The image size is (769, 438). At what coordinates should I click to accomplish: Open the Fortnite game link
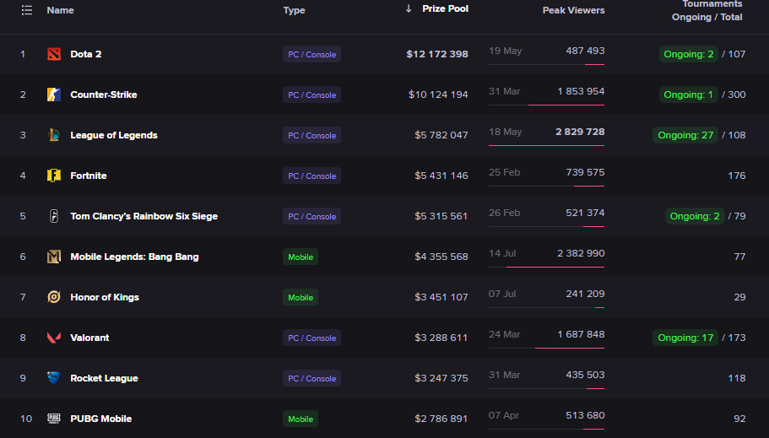[89, 176]
